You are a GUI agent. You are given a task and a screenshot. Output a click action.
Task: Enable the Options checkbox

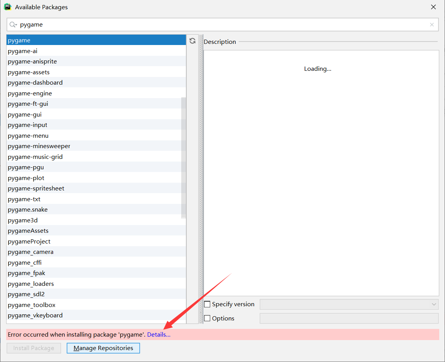tap(207, 318)
